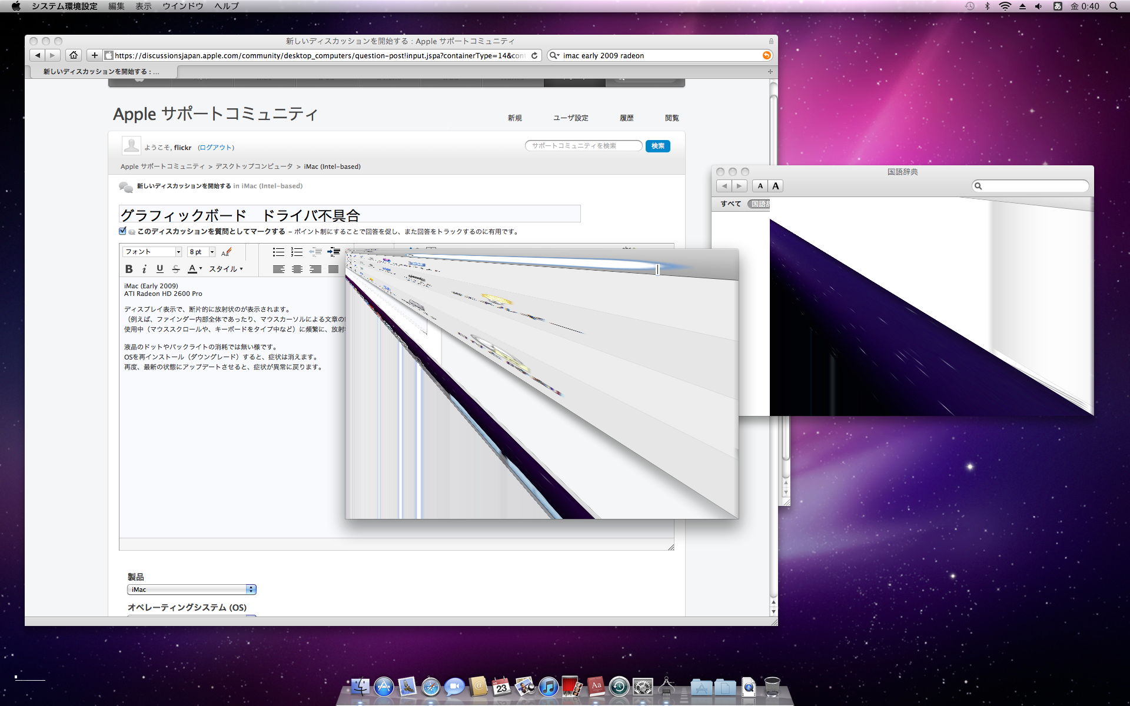The height and width of the screenshot is (706, 1130).
Task: Select the すべて tab in the dictionary window
Action: (x=730, y=204)
